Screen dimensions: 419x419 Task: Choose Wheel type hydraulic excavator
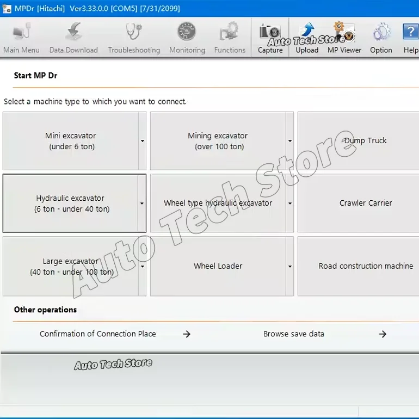[x=218, y=203]
